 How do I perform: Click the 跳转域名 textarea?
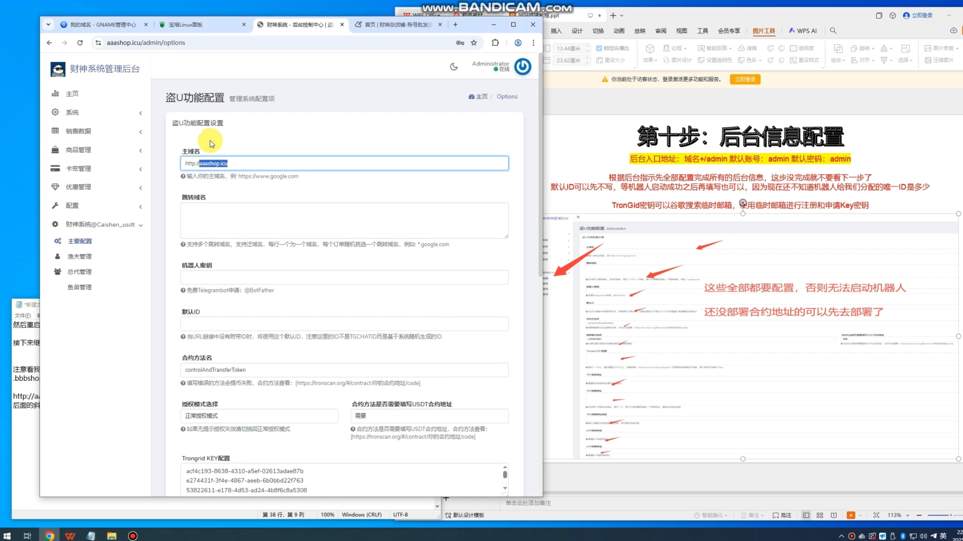click(344, 220)
